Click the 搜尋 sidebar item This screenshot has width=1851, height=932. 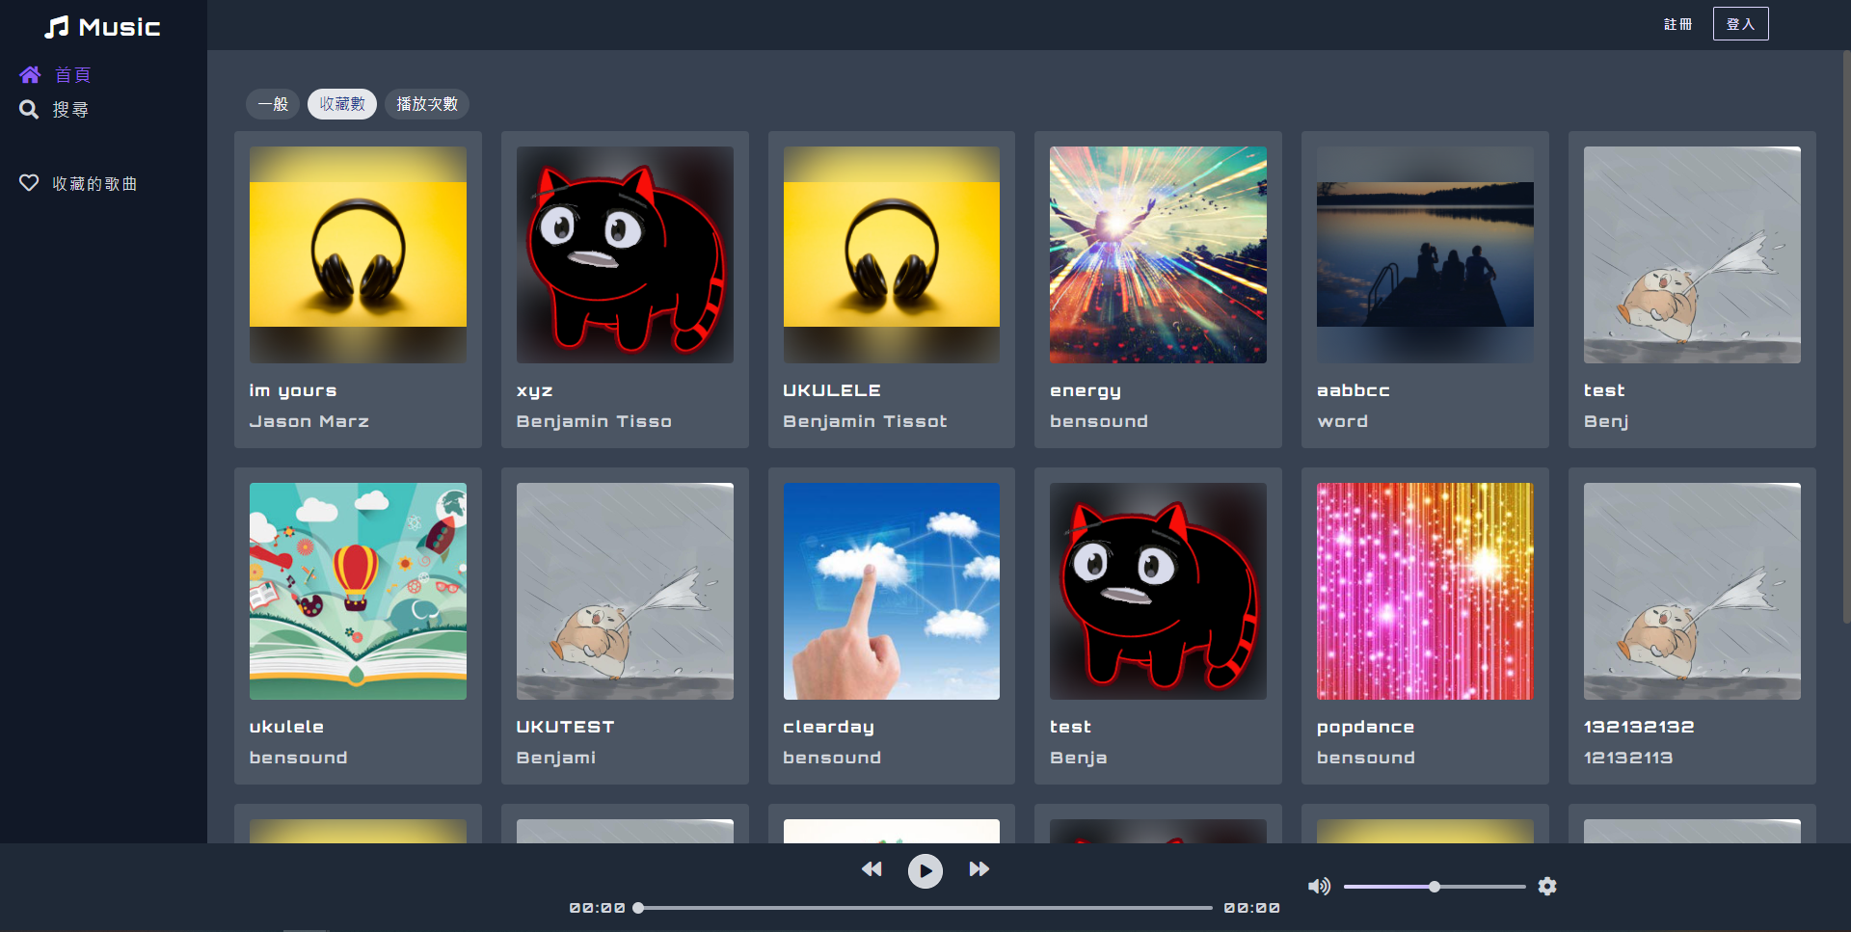(70, 110)
